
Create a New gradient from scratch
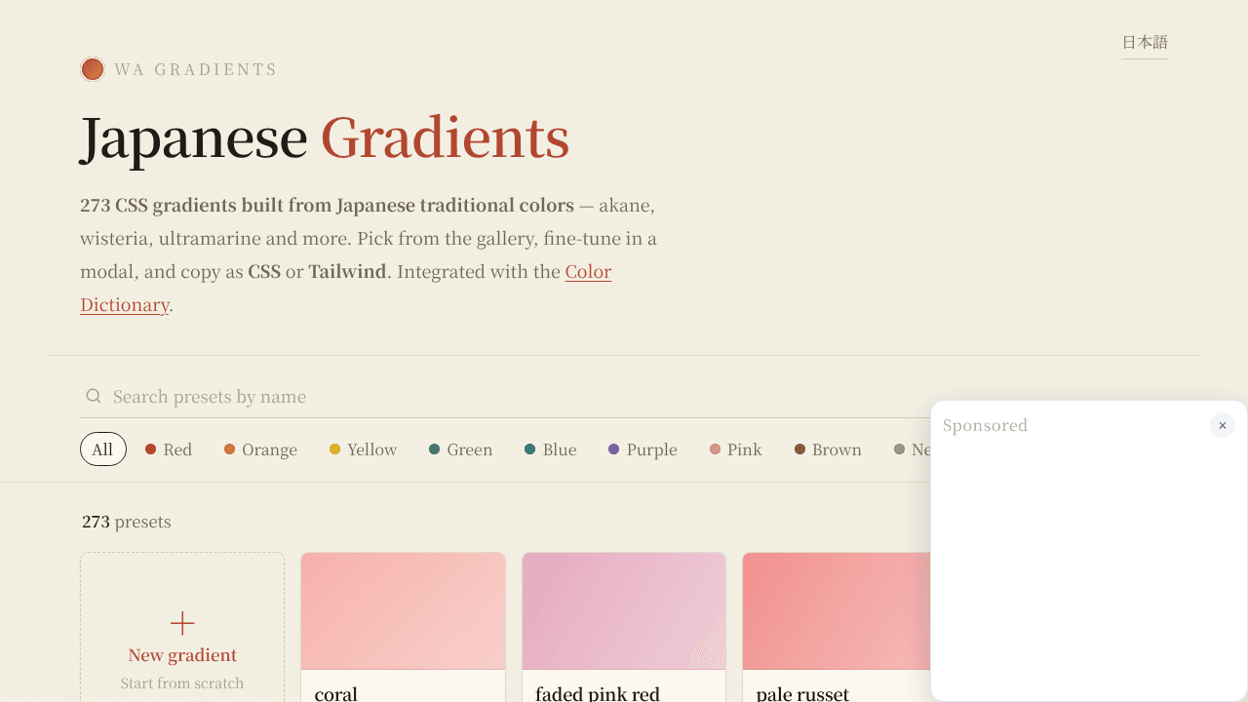coord(182,627)
